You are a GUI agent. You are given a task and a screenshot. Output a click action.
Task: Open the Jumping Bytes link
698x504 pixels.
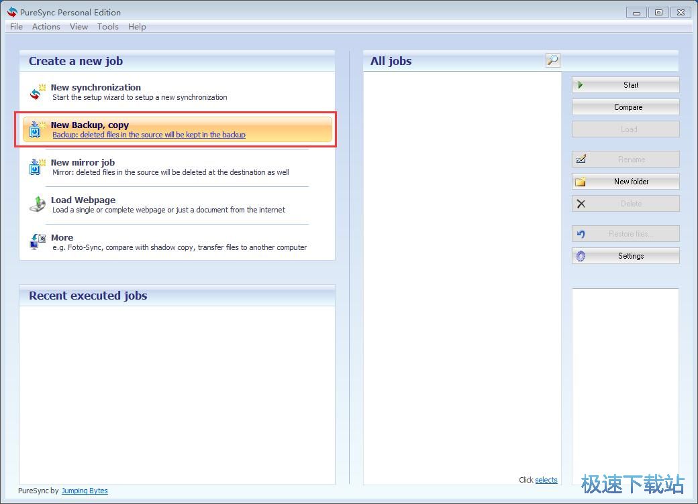(x=85, y=491)
